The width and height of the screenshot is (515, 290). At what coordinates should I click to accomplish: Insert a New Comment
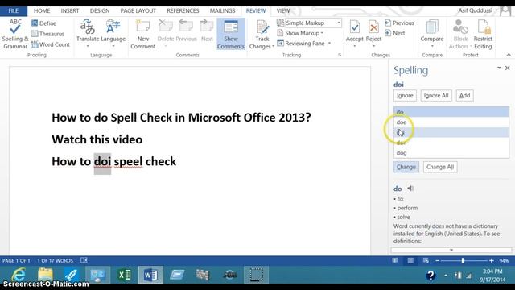click(x=143, y=34)
